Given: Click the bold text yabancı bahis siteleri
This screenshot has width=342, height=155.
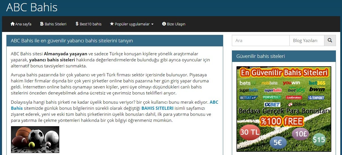Looking at the screenshot, I should tap(52, 60).
